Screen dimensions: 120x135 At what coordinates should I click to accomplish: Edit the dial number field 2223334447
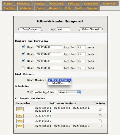(x=49, y=68)
